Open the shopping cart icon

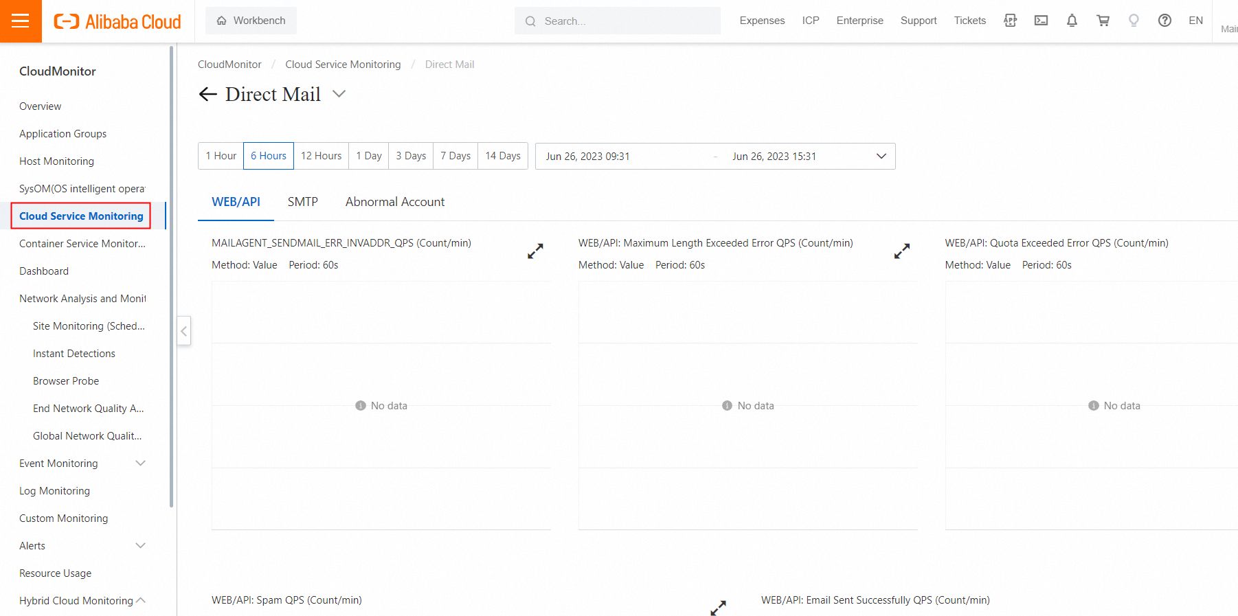[x=1103, y=21]
